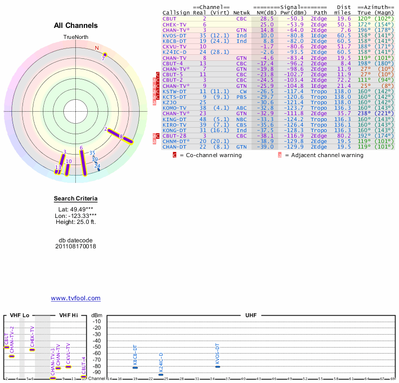Select the channel 8 marker on radar
This screenshot has width=399, height=383.
click(121, 136)
